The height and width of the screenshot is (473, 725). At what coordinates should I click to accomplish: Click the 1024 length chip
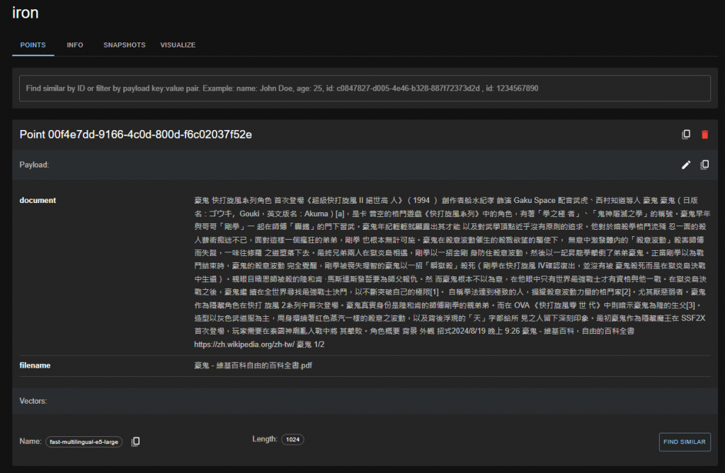pos(292,439)
